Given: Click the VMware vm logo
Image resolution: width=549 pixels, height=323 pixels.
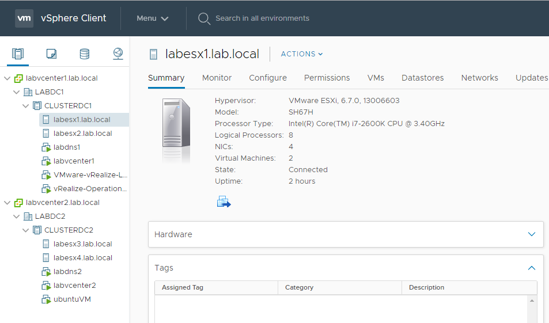Looking at the screenshot, I should click(24, 18).
